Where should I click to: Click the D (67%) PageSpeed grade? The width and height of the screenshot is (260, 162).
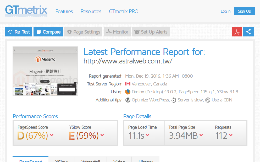(33, 136)
